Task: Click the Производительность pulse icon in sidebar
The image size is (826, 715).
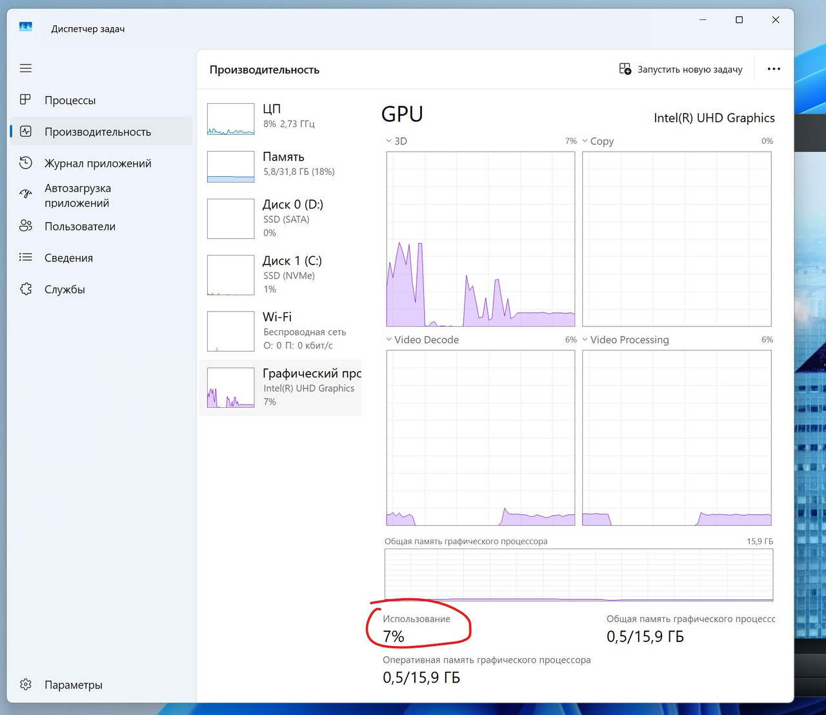Action: coord(26,131)
